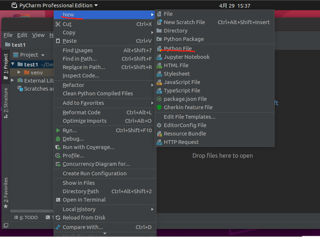This screenshot has height=237, width=320.
Task: Click the HTML File icon
Action: [x=159, y=65]
